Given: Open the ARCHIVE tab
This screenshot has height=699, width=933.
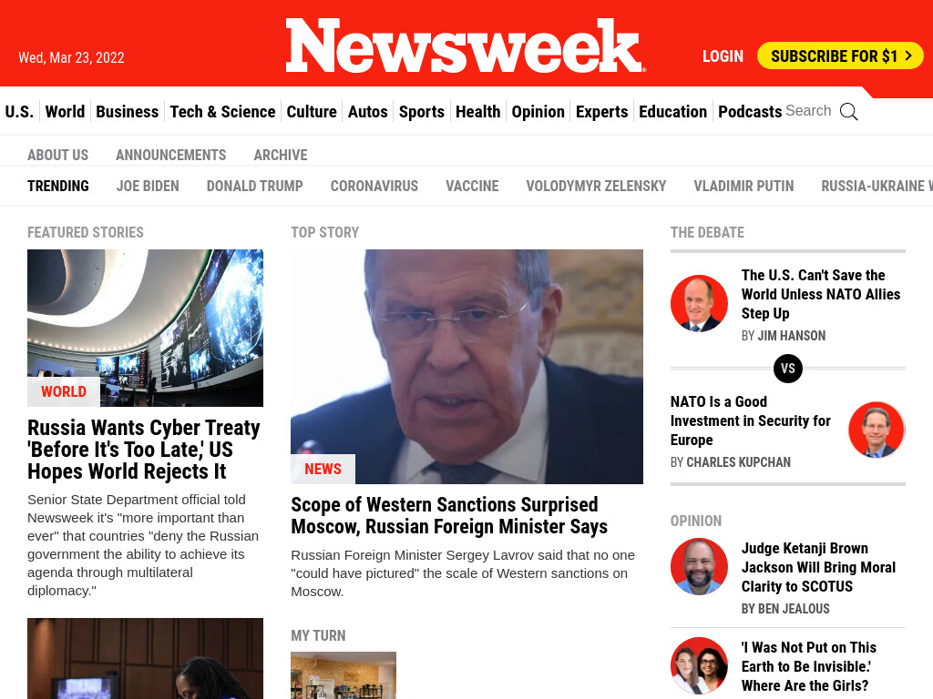Looking at the screenshot, I should [281, 155].
